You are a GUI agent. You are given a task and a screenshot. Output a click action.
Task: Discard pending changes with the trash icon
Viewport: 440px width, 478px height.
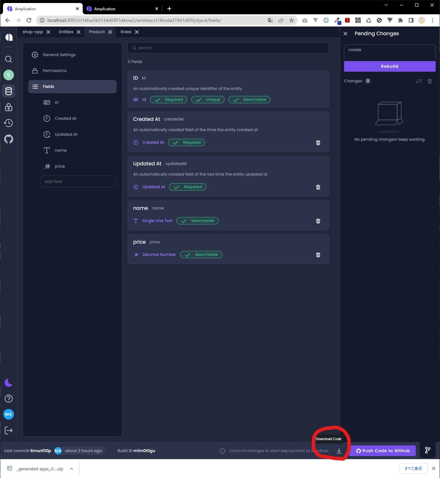[430, 81]
